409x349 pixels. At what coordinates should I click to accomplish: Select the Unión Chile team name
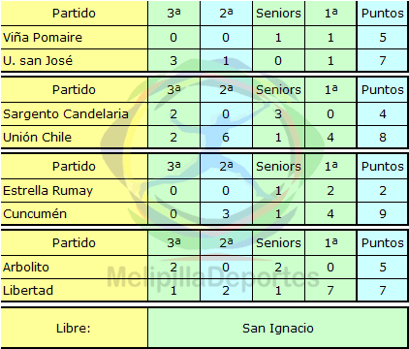(x=37, y=138)
